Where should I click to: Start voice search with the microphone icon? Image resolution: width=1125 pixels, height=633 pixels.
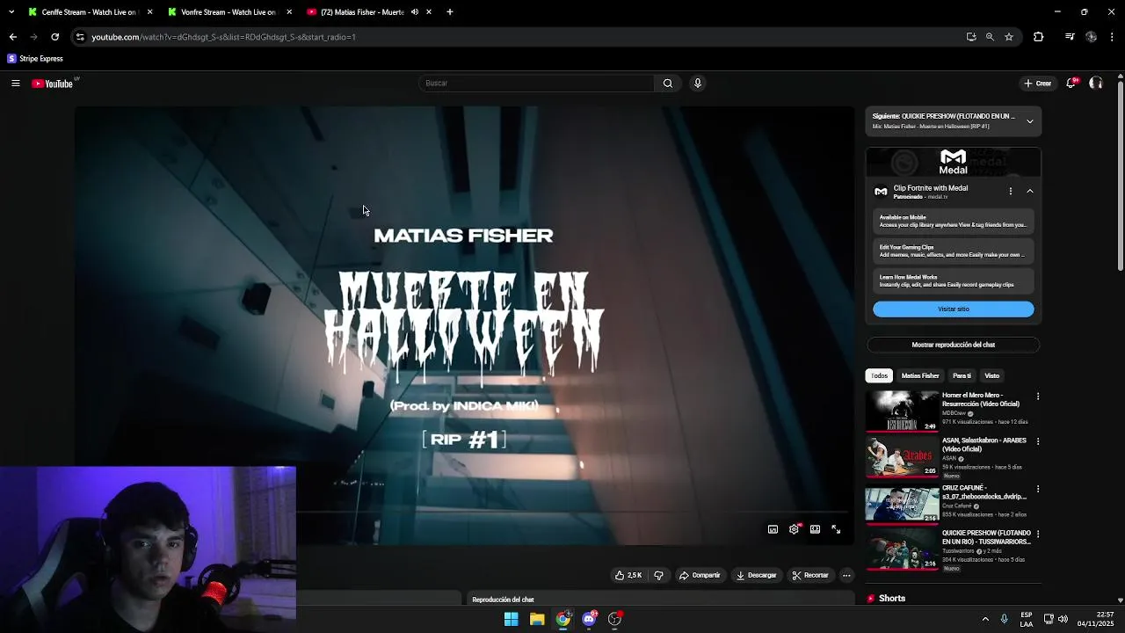[x=698, y=84]
